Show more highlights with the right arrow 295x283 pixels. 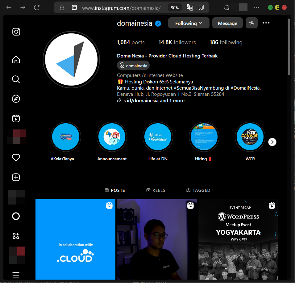(272, 142)
